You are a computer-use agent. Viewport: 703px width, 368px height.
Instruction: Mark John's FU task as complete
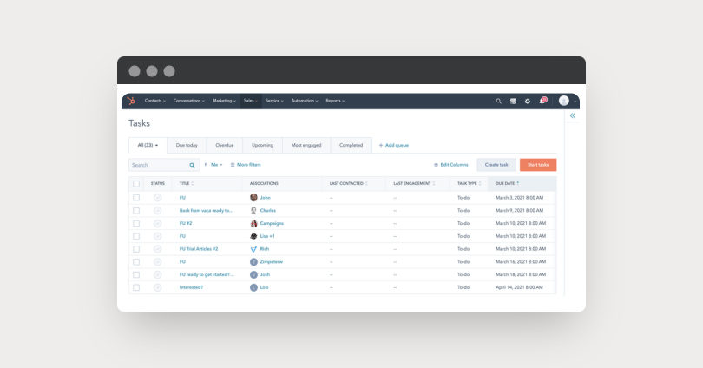pyautogui.click(x=157, y=198)
